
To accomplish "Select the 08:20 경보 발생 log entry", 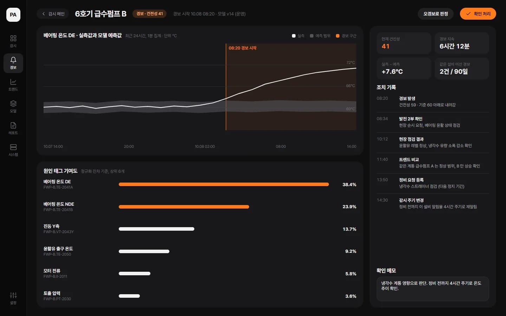I will point(433,102).
